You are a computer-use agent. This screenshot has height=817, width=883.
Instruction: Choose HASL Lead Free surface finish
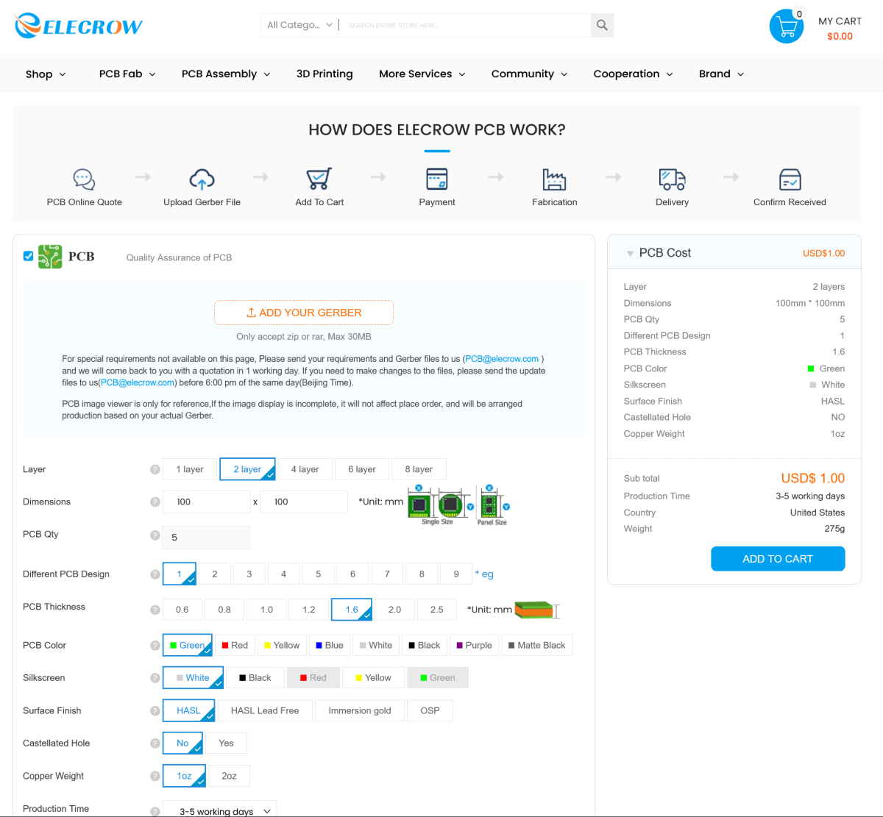click(x=265, y=711)
